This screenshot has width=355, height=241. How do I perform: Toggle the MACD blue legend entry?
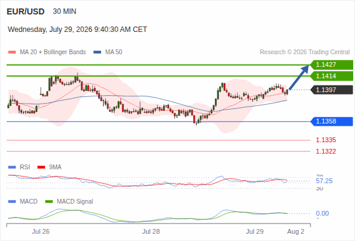tap(23, 201)
